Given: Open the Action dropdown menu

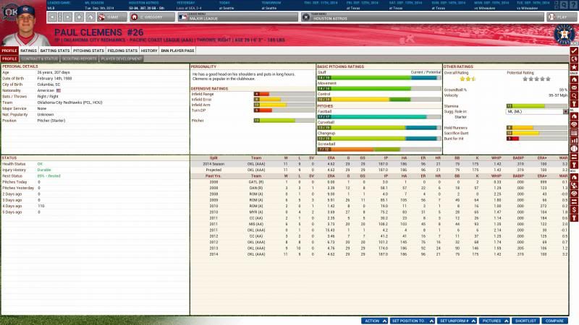Looking at the screenshot, I should click(374, 321).
